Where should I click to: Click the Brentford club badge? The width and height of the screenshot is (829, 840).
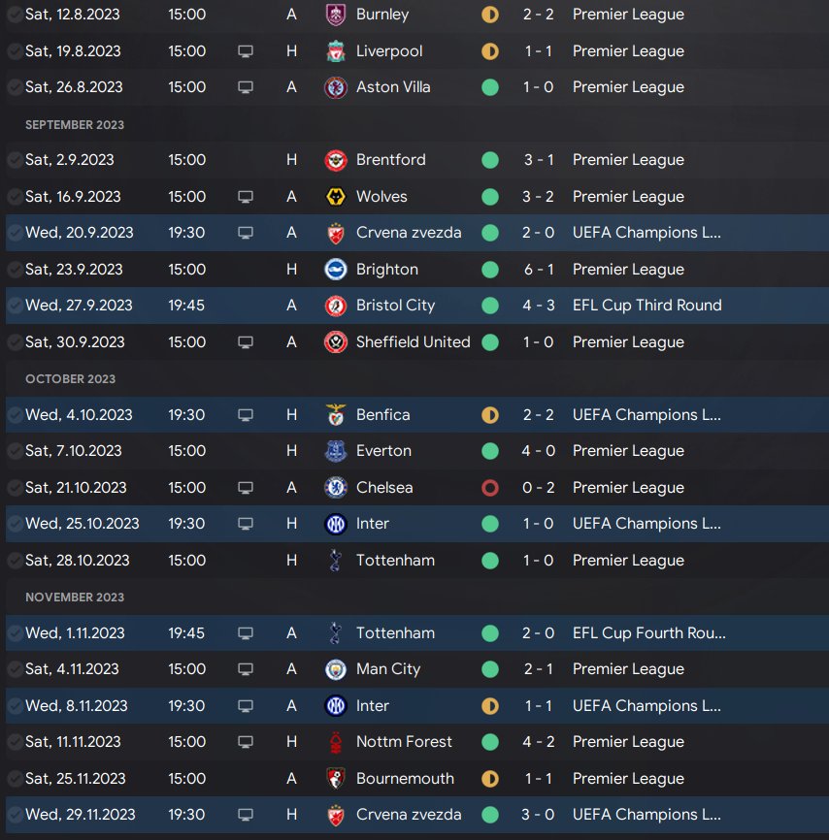[x=336, y=160]
